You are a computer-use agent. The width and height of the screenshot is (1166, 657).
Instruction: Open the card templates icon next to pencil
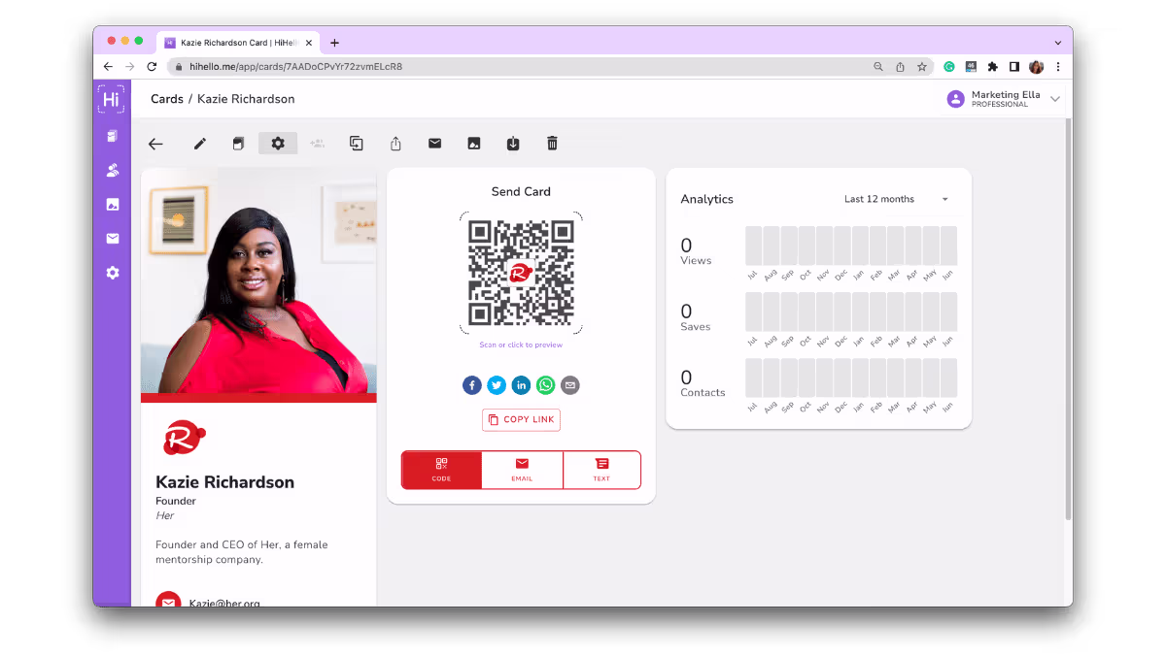point(238,144)
